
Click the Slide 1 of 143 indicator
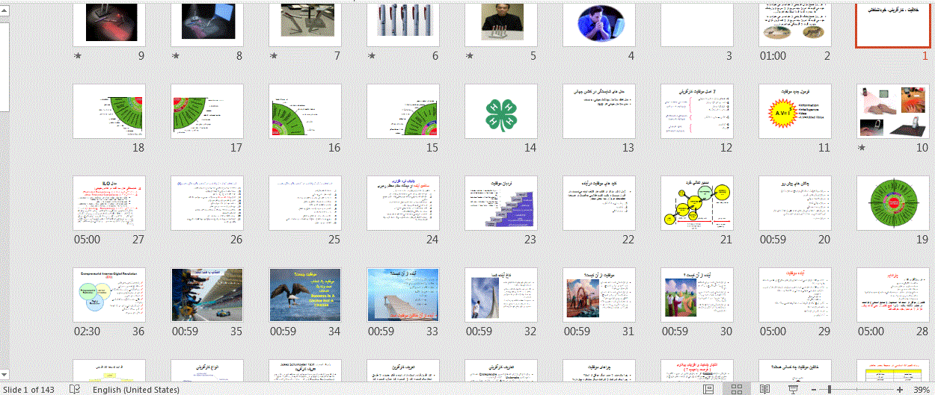28,390
